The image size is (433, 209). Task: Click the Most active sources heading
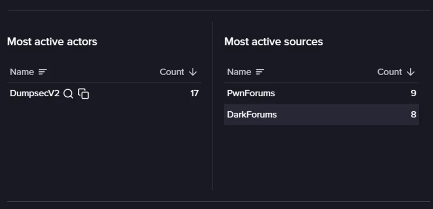[274, 42]
